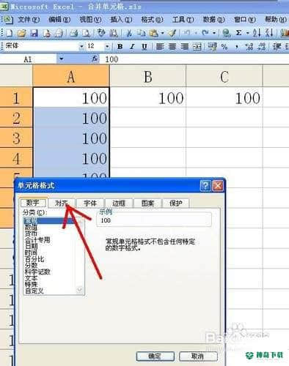Open the font size dropdown
The width and height of the screenshot is (289, 366).
tap(107, 46)
